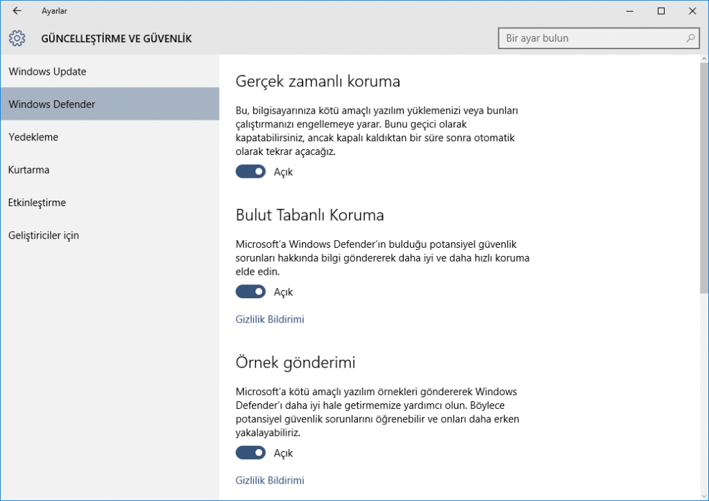Screen dimensions: 709x501
Task: Click the 'Bulut Tabanlı Koruma' heading
Action: 309,215
